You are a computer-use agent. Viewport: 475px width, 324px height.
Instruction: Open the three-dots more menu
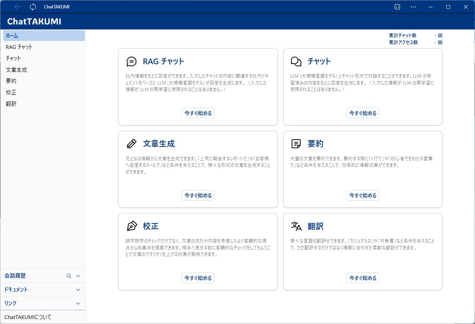tap(413, 7)
